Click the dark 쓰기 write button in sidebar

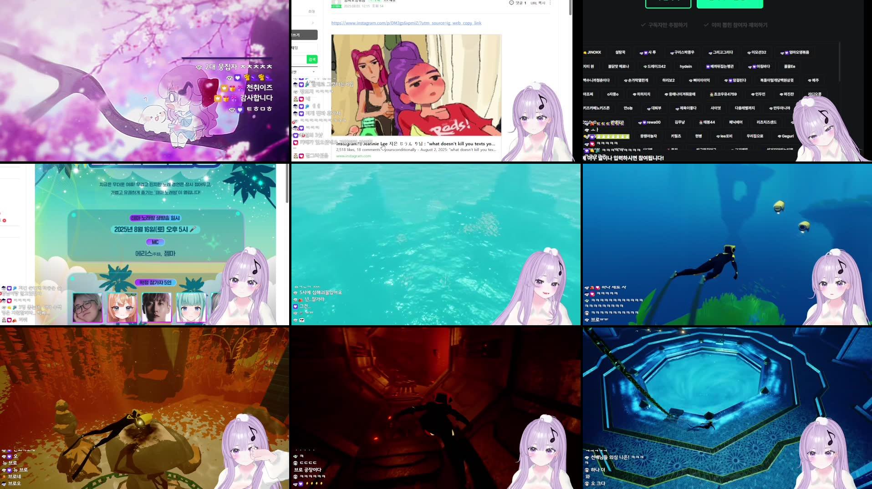tap(304, 35)
